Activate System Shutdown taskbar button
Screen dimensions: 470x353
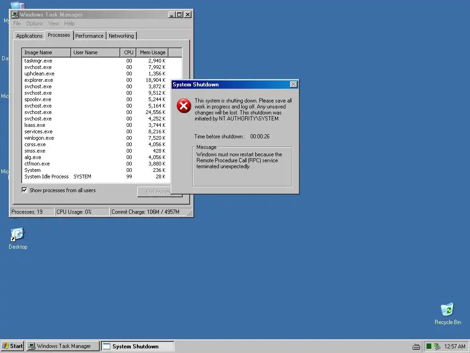pyautogui.click(x=137, y=346)
